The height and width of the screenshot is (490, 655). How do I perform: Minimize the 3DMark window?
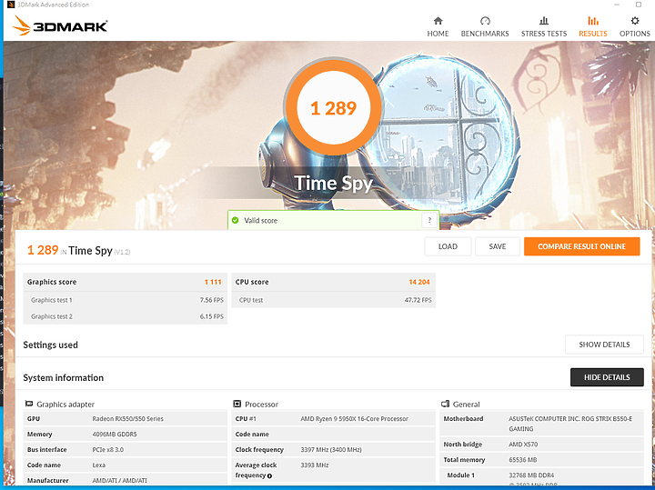click(x=617, y=5)
